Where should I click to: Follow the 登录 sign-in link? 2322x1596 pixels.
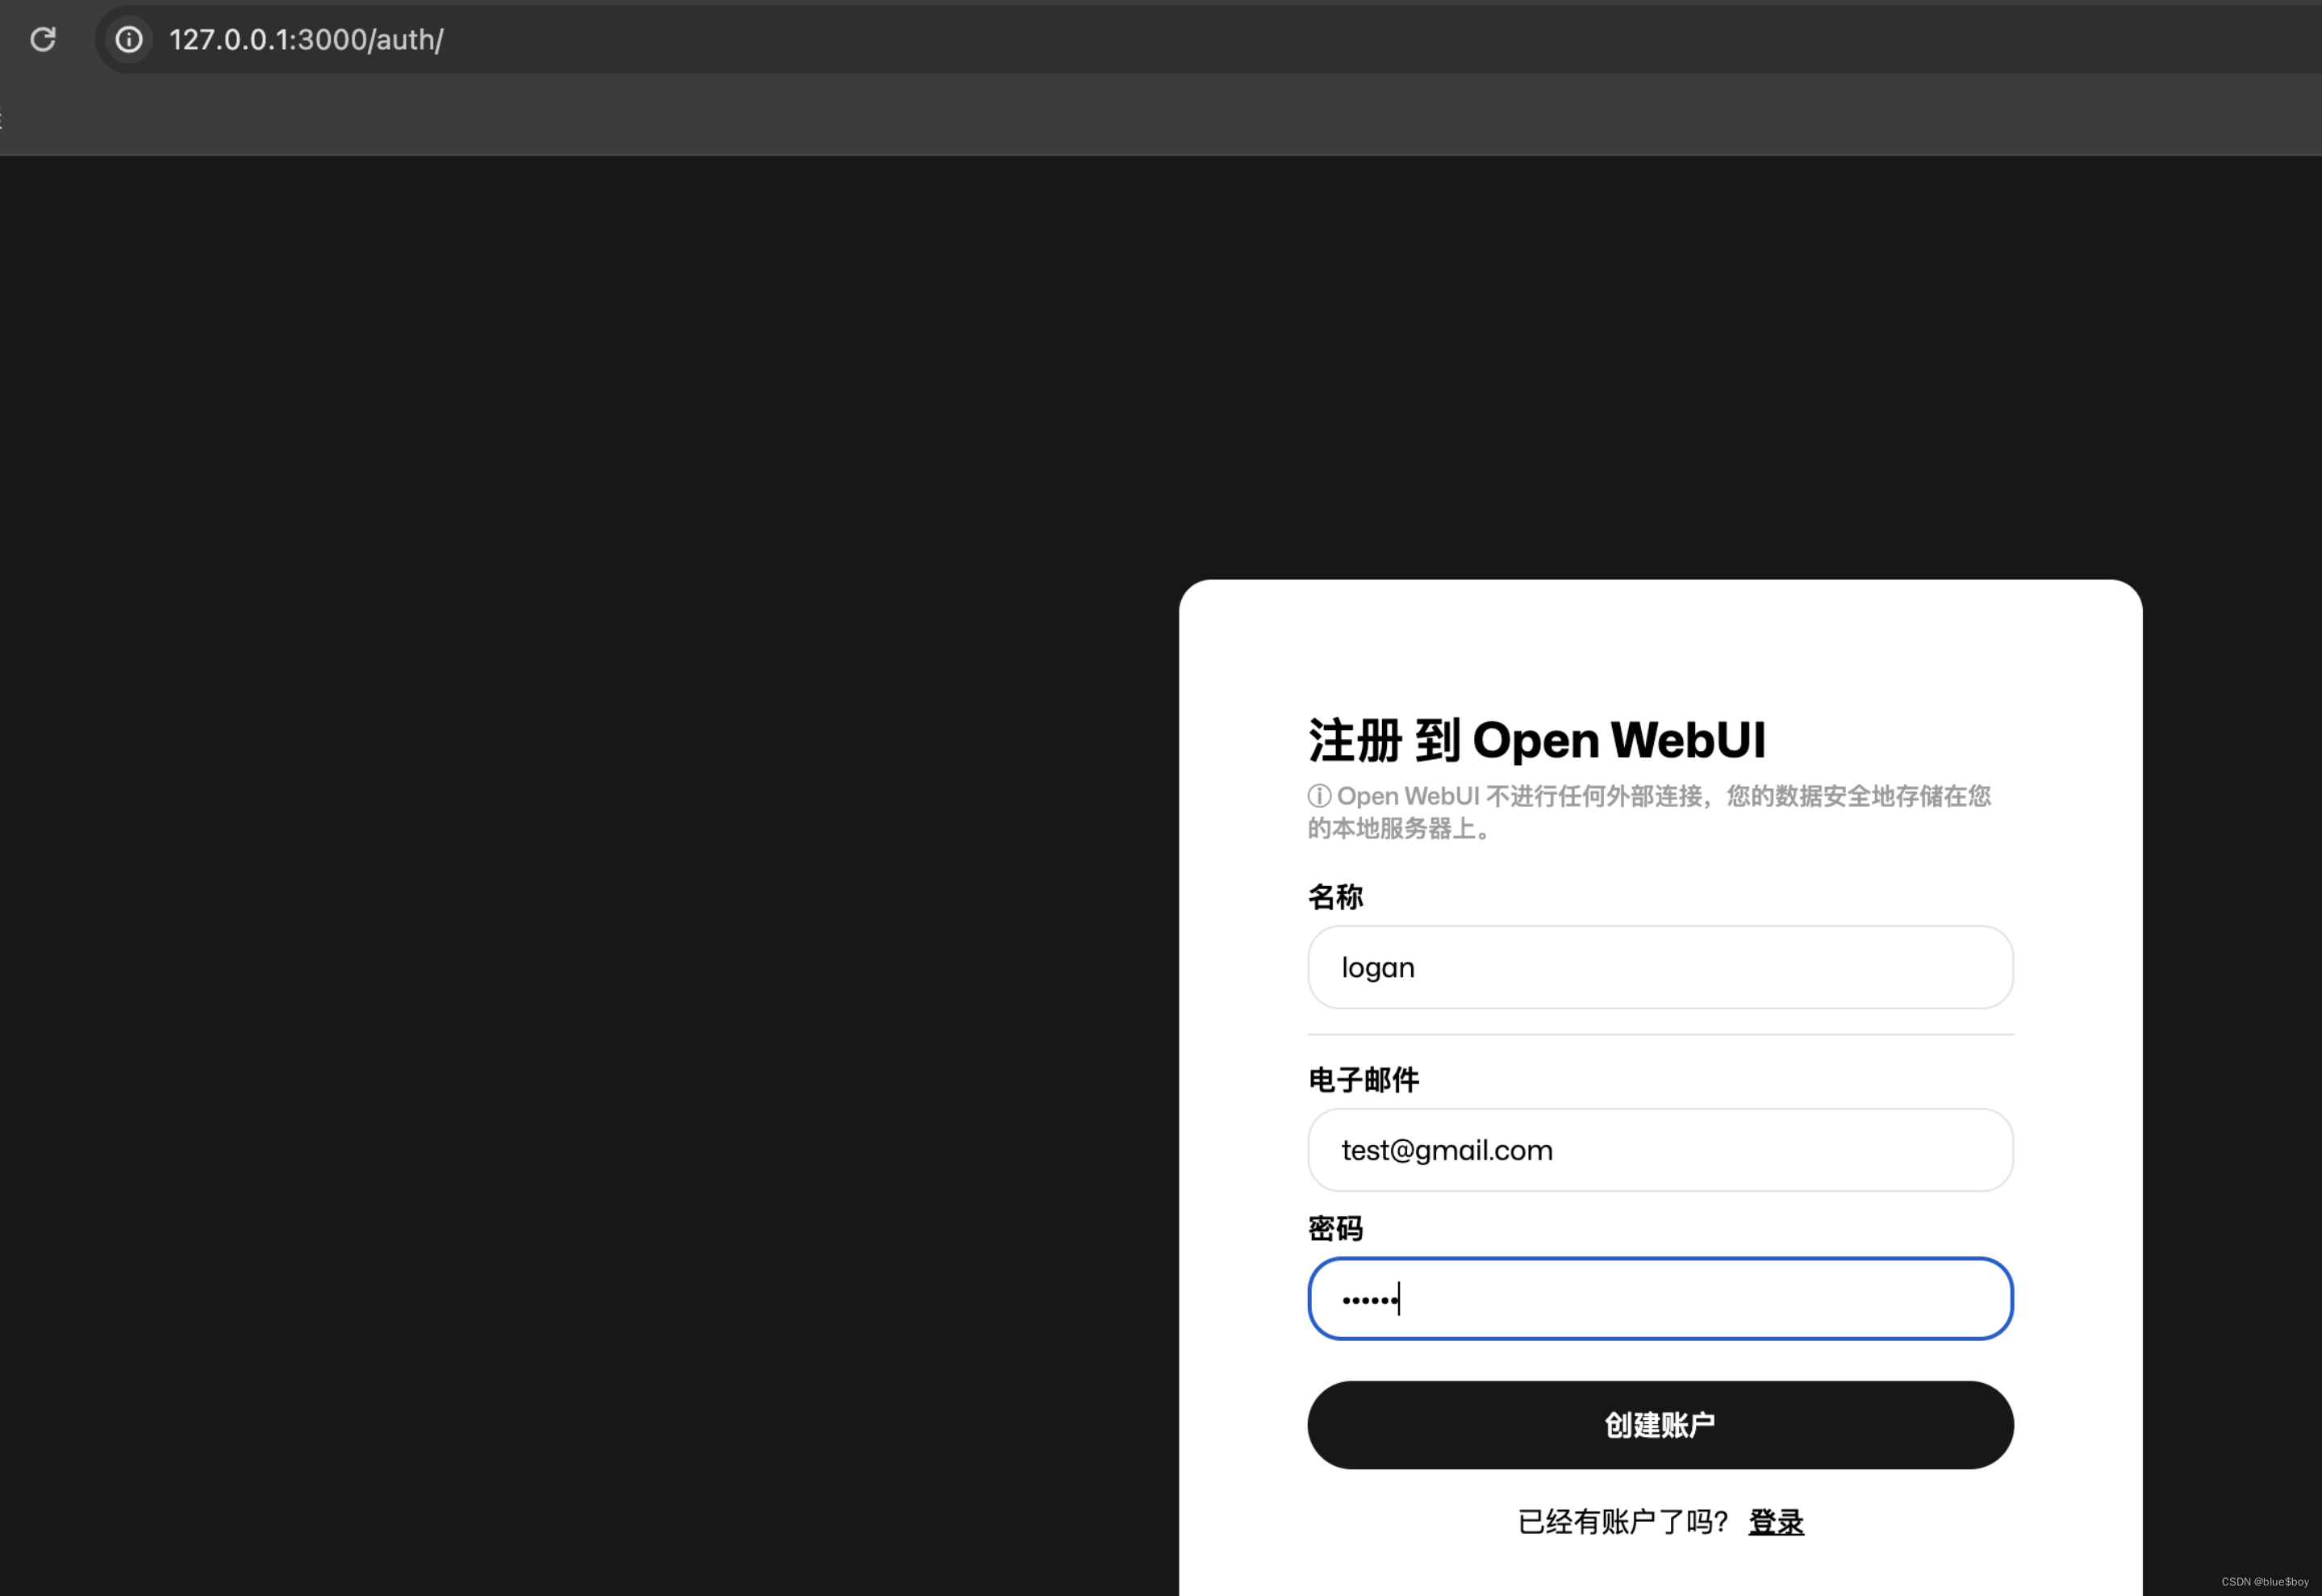point(1776,1522)
